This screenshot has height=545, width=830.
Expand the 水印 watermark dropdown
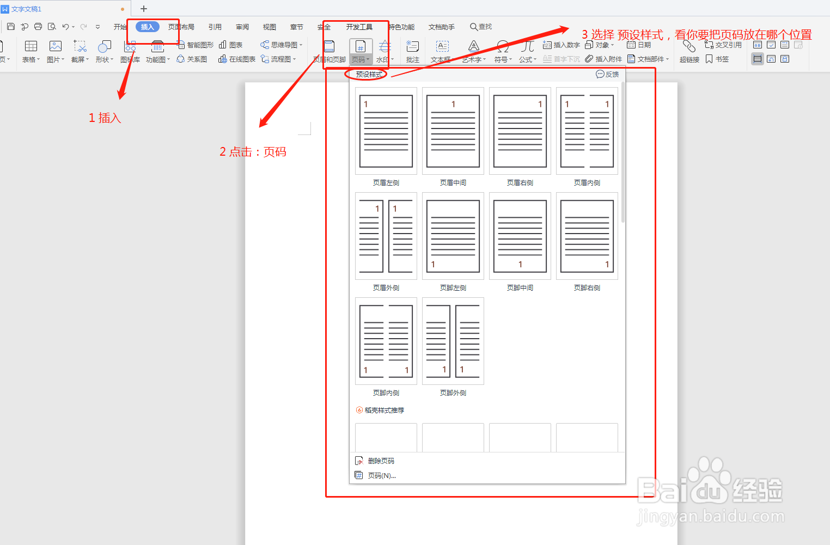pyautogui.click(x=392, y=59)
